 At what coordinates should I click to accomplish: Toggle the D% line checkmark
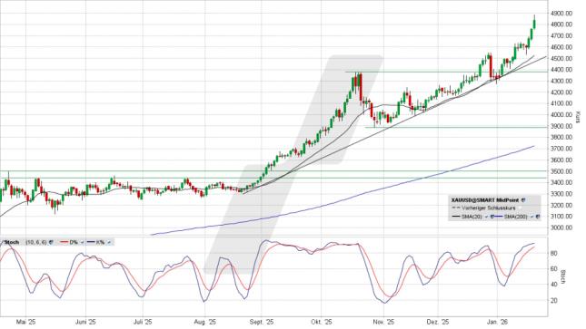click(82, 243)
